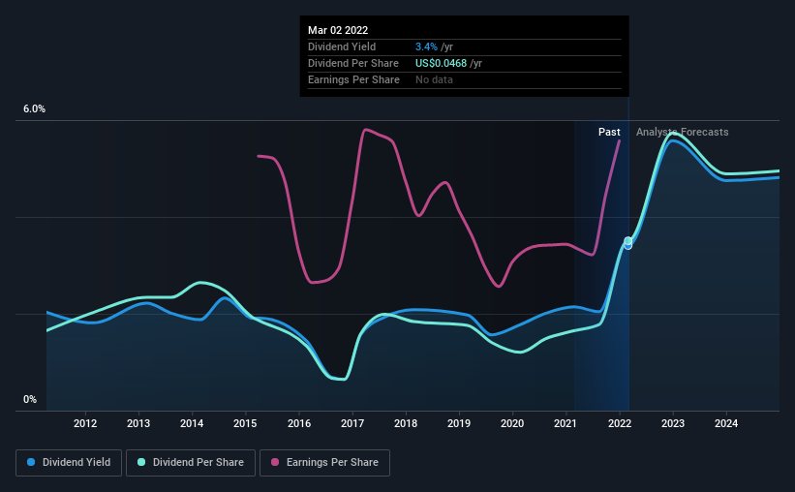Click the pink Earnings Per Share legend dot
The width and height of the screenshot is (795, 492).
[x=275, y=462]
